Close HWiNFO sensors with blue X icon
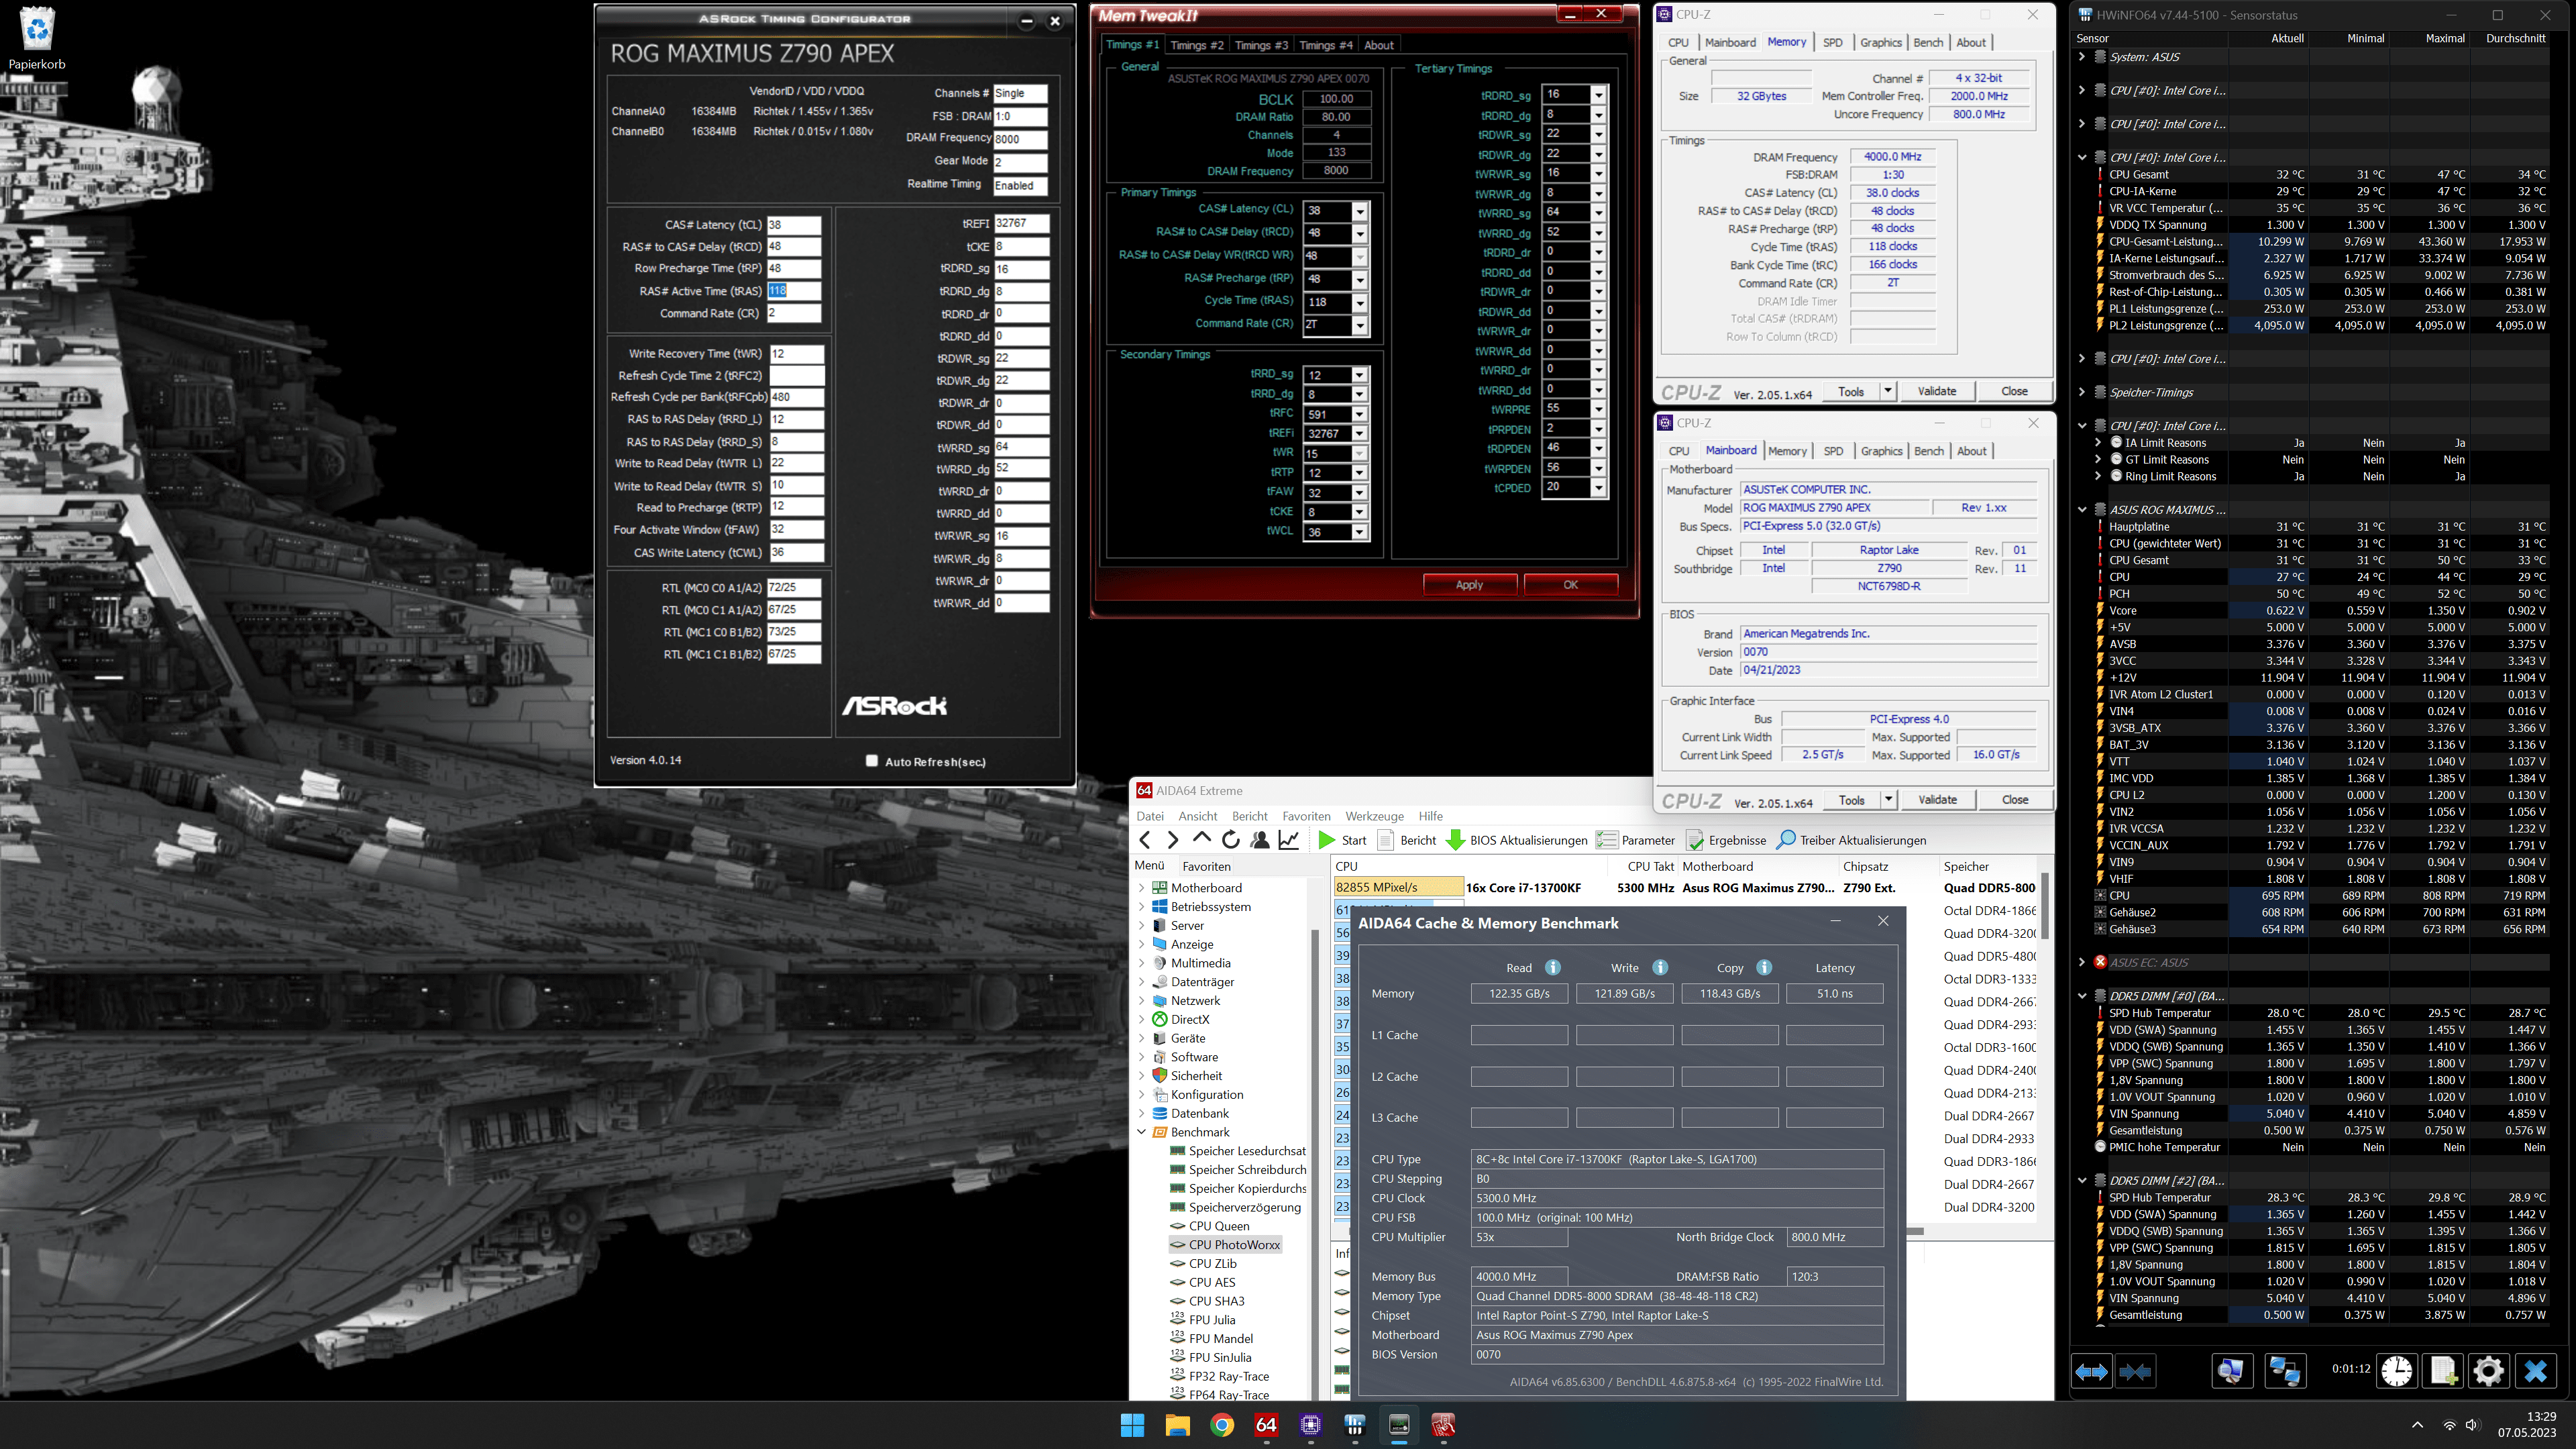The width and height of the screenshot is (2576, 1449). click(x=2535, y=1371)
